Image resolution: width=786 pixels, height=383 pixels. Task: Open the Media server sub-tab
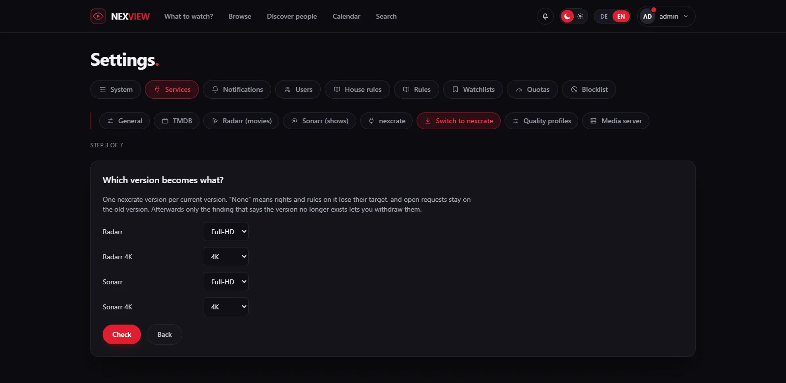point(616,121)
